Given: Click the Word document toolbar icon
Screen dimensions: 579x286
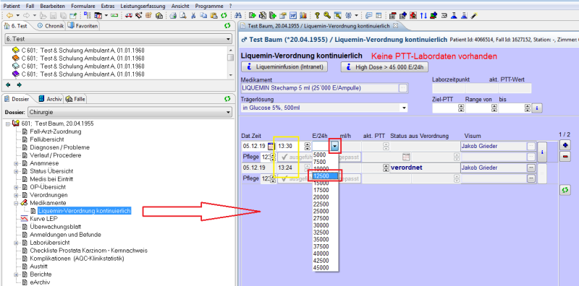Looking at the screenshot, I should click(x=293, y=15).
